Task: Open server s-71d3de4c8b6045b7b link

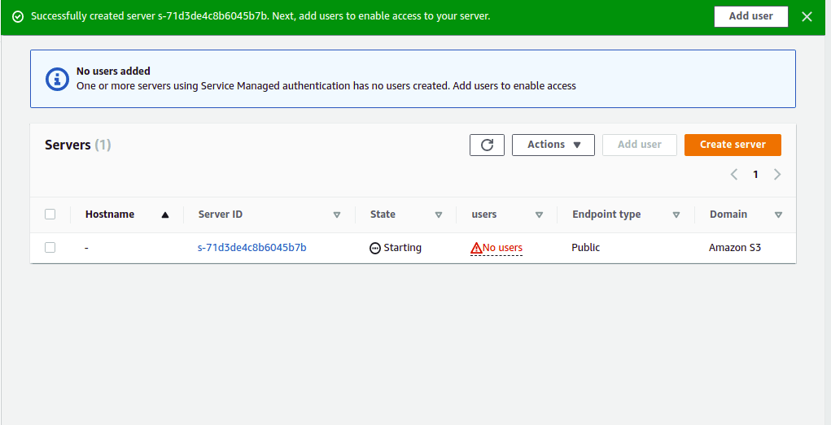Action: pyautogui.click(x=251, y=247)
